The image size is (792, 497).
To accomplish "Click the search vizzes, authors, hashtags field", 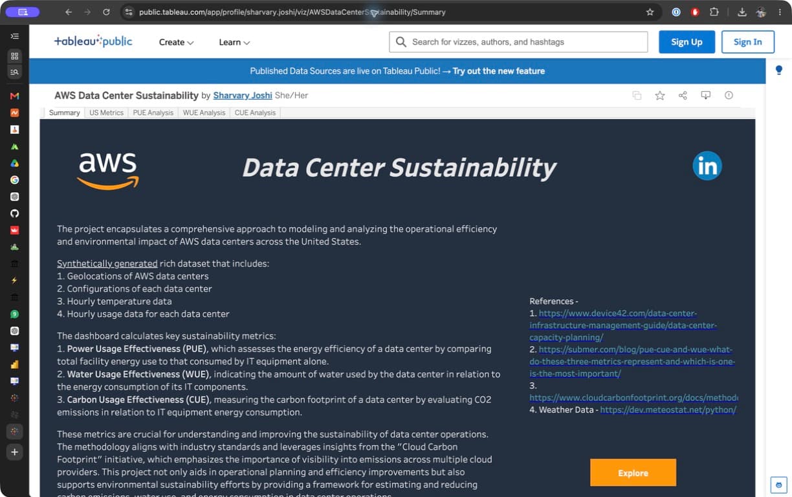I will (x=518, y=42).
